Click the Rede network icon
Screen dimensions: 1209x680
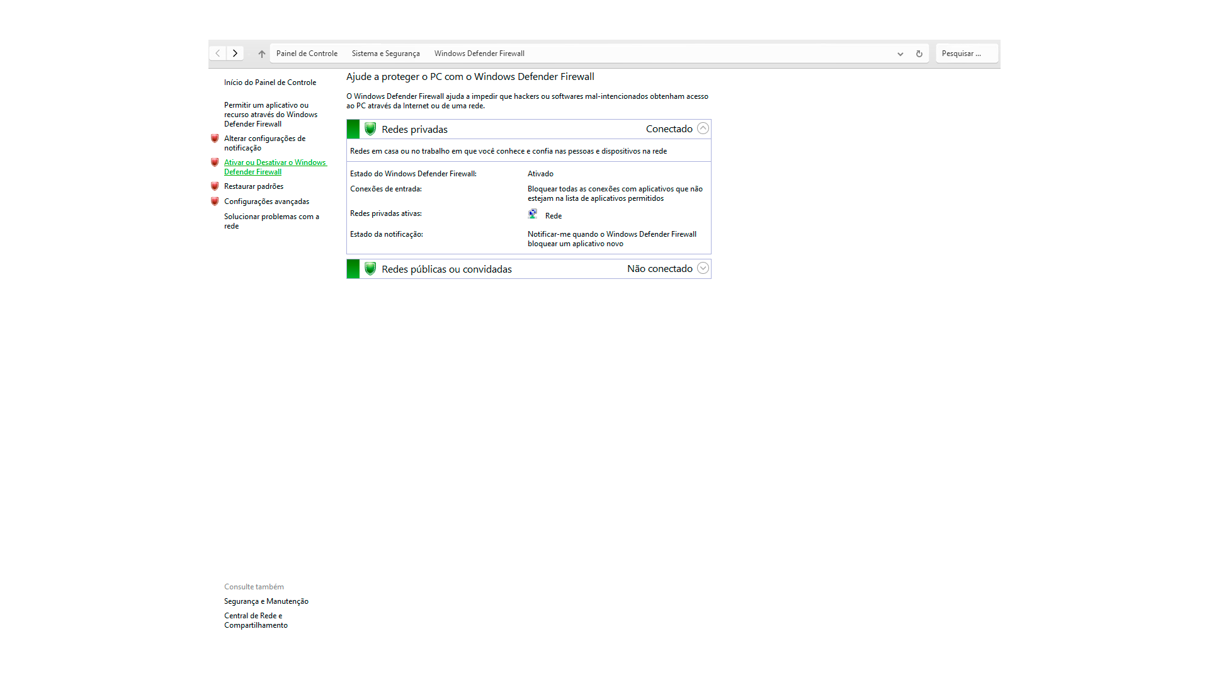[x=533, y=214]
